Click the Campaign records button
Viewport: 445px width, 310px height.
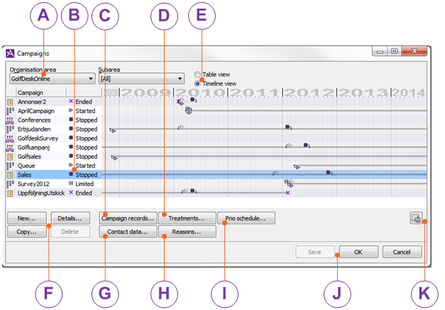click(x=127, y=218)
